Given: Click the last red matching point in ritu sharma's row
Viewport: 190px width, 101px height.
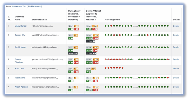Looking at the screenshot, I should [168, 78].
